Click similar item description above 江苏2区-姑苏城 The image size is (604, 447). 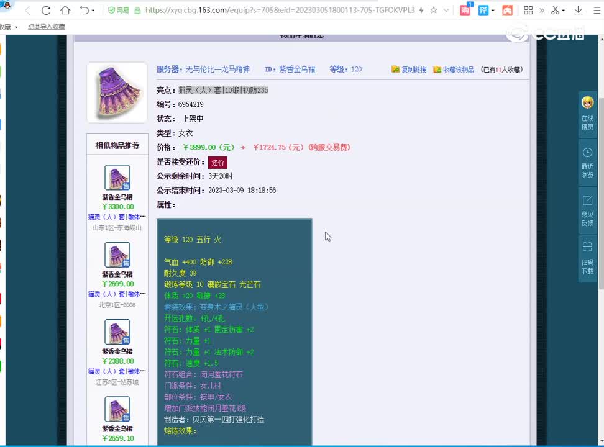117,371
